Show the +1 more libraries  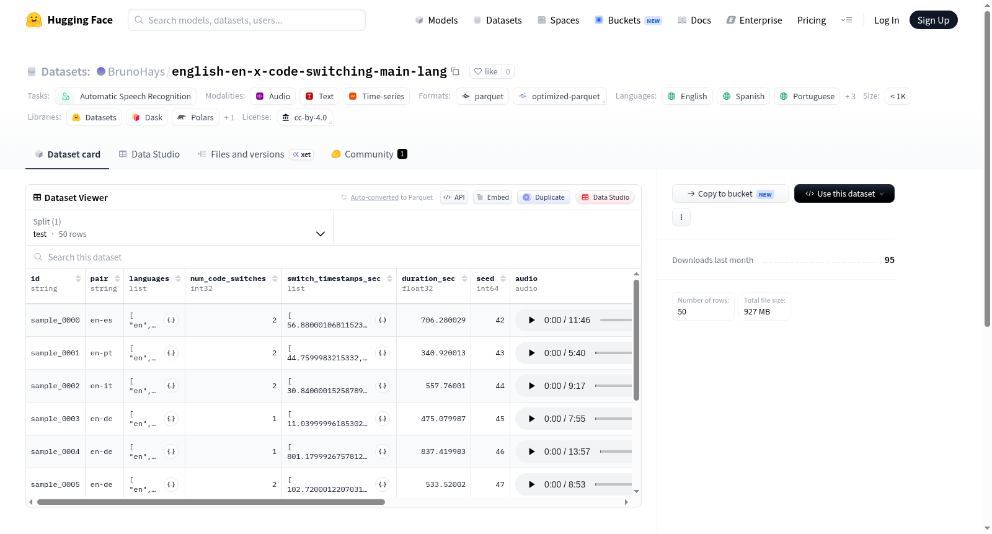click(229, 118)
